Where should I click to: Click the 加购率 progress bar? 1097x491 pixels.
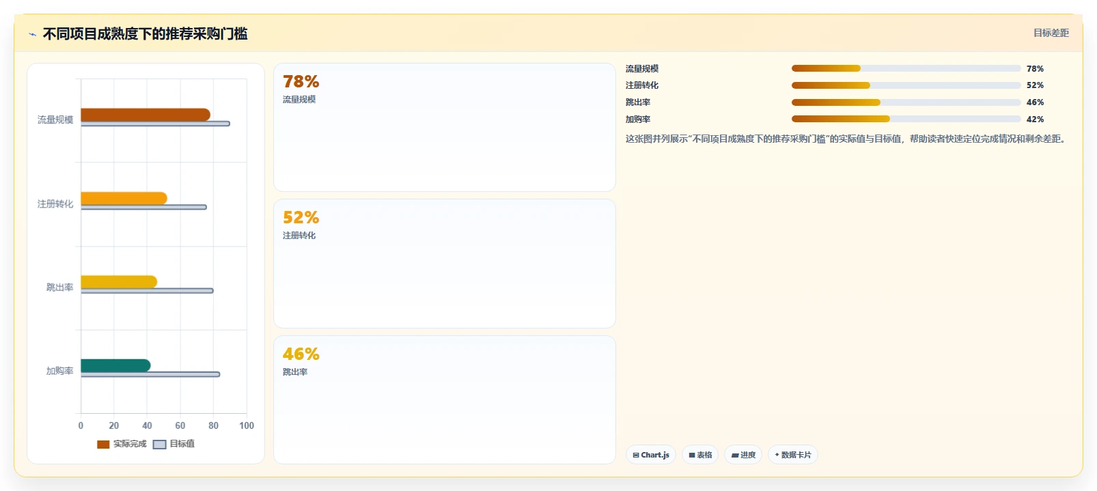click(x=906, y=119)
